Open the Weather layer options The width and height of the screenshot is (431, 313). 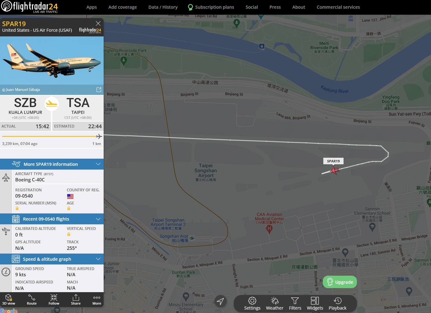tap(274, 304)
